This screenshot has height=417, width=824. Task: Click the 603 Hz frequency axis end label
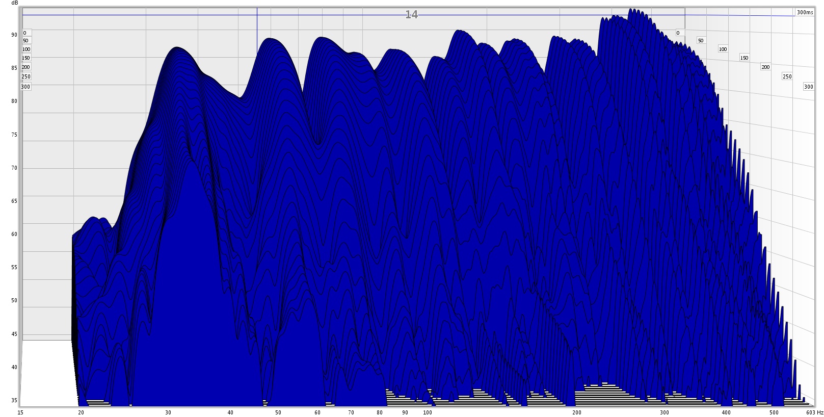[x=814, y=412]
